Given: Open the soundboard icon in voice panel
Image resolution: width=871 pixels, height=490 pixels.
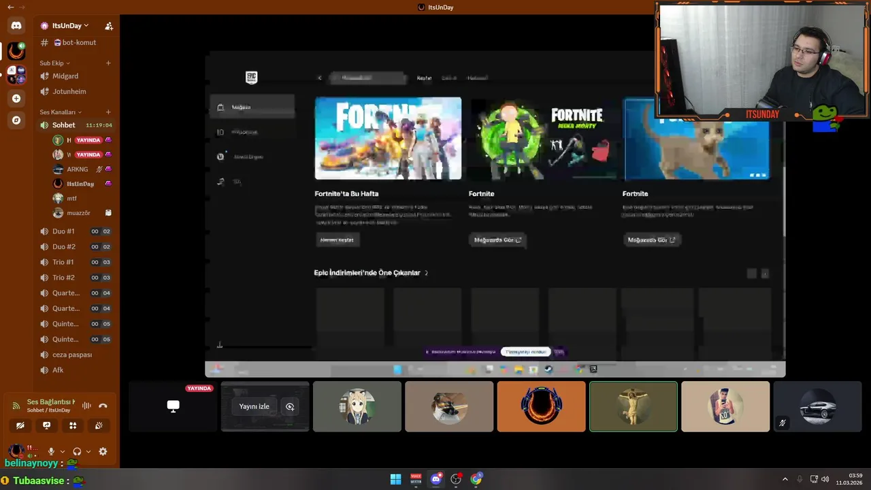Looking at the screenshot, I should [x=99, y=425].
